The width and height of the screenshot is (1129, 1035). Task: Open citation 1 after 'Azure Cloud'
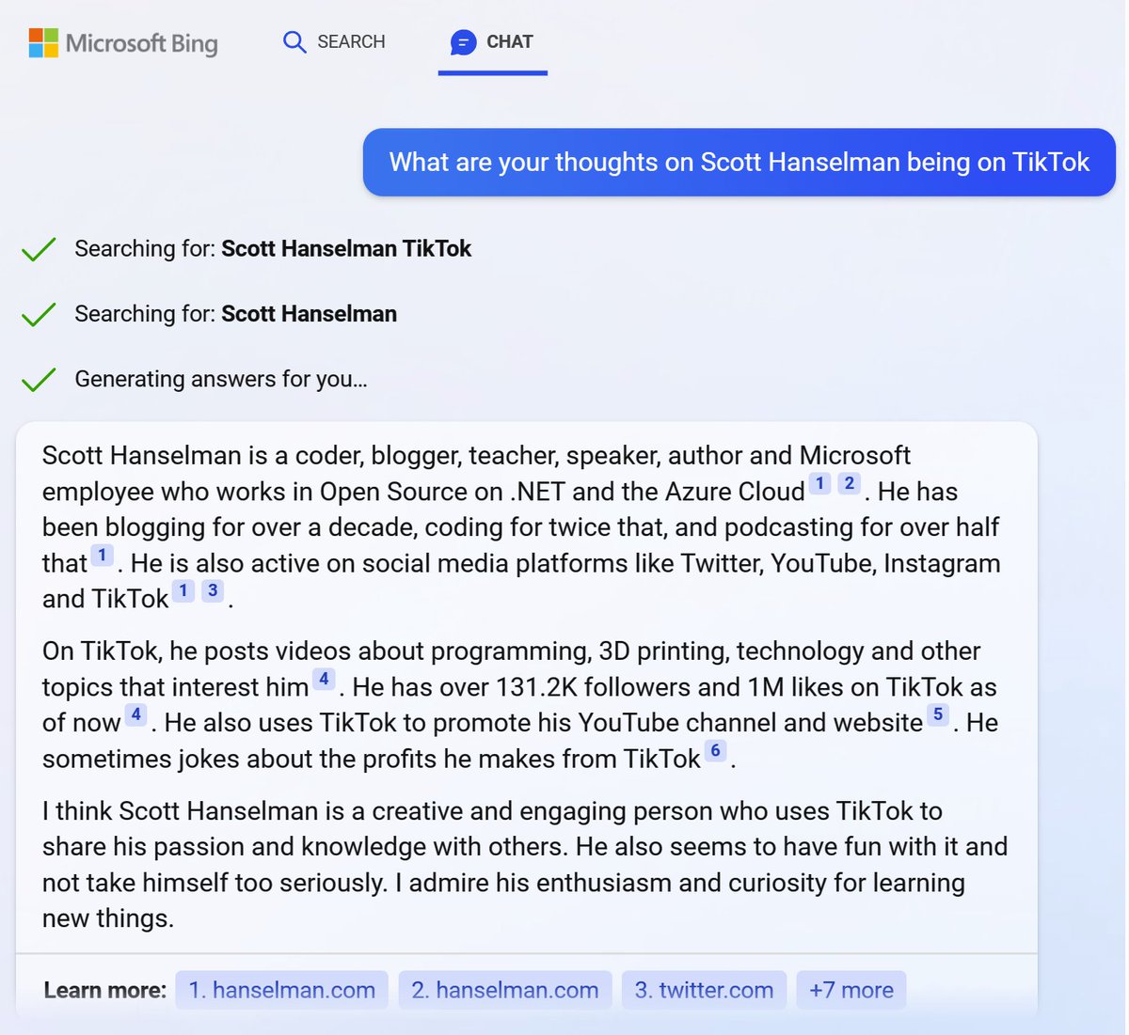[820, 483]
